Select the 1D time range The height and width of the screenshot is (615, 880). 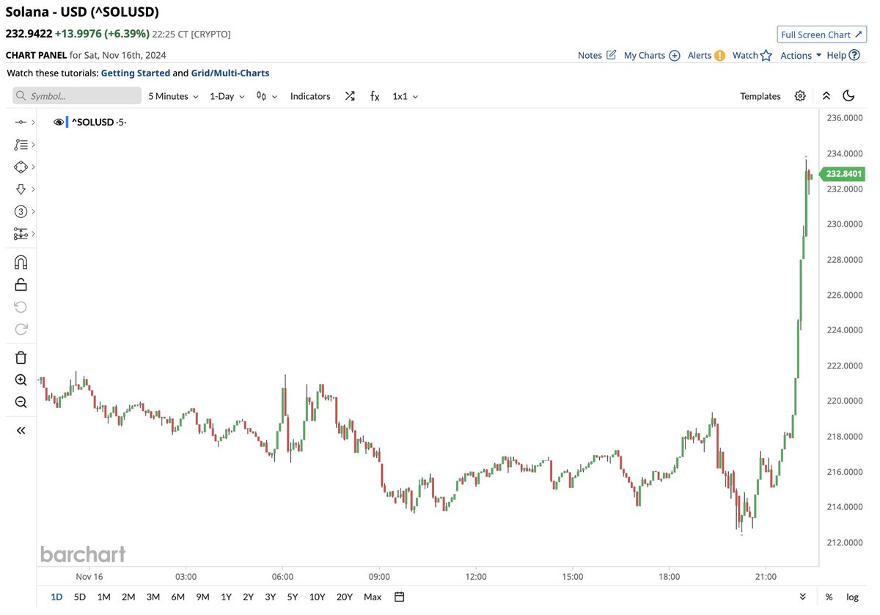[x=56, y=597]
